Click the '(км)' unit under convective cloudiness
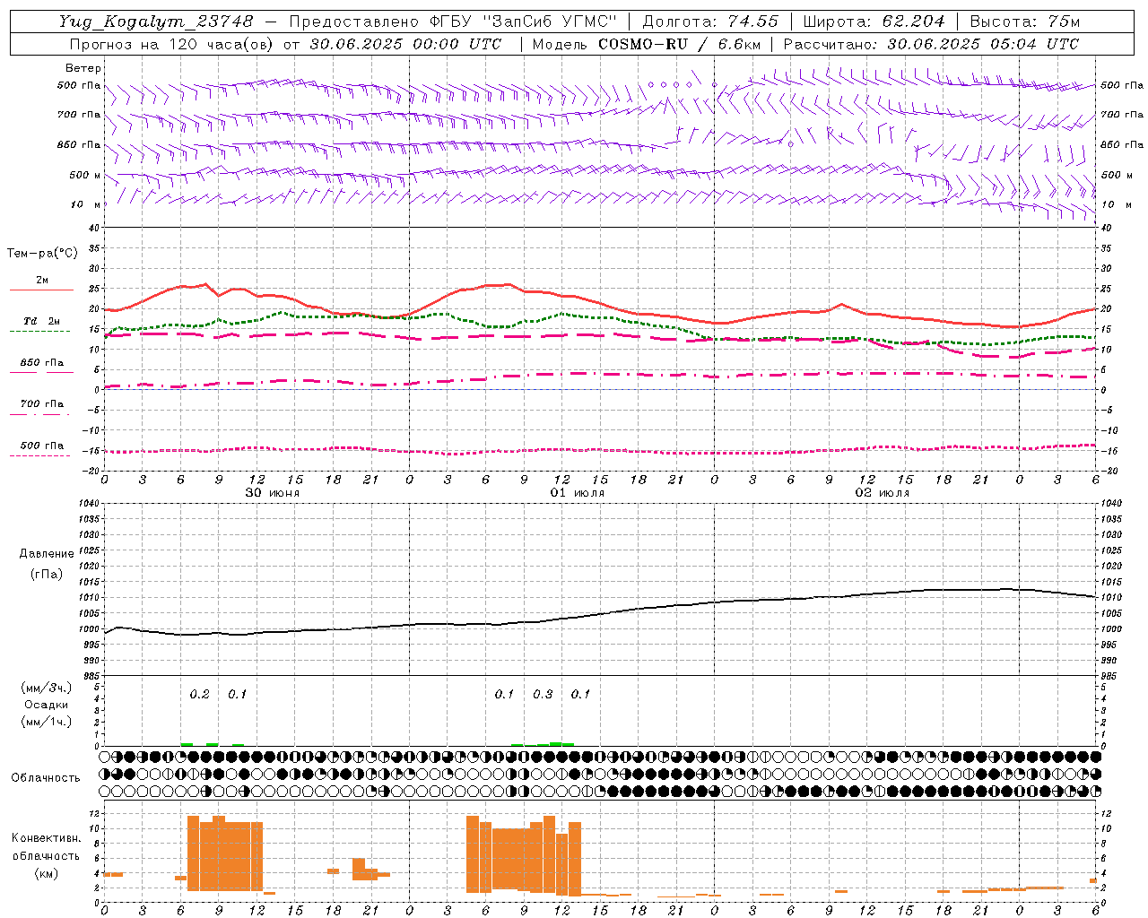Viewport: 1148px width, 918px height. tap(47, 873)
